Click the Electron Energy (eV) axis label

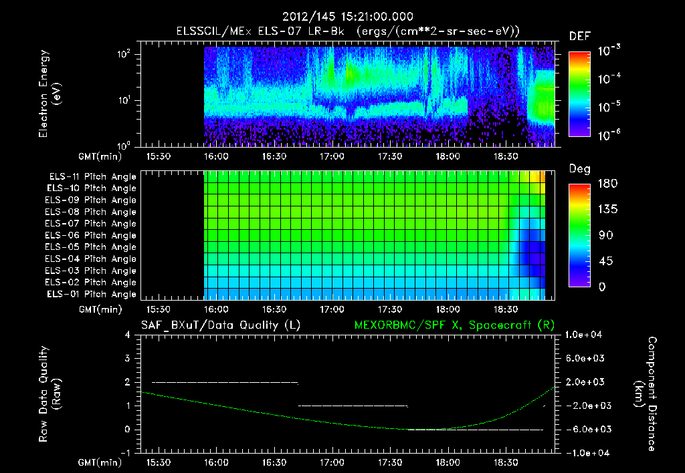pyautogui.click(x=50, y=94)
